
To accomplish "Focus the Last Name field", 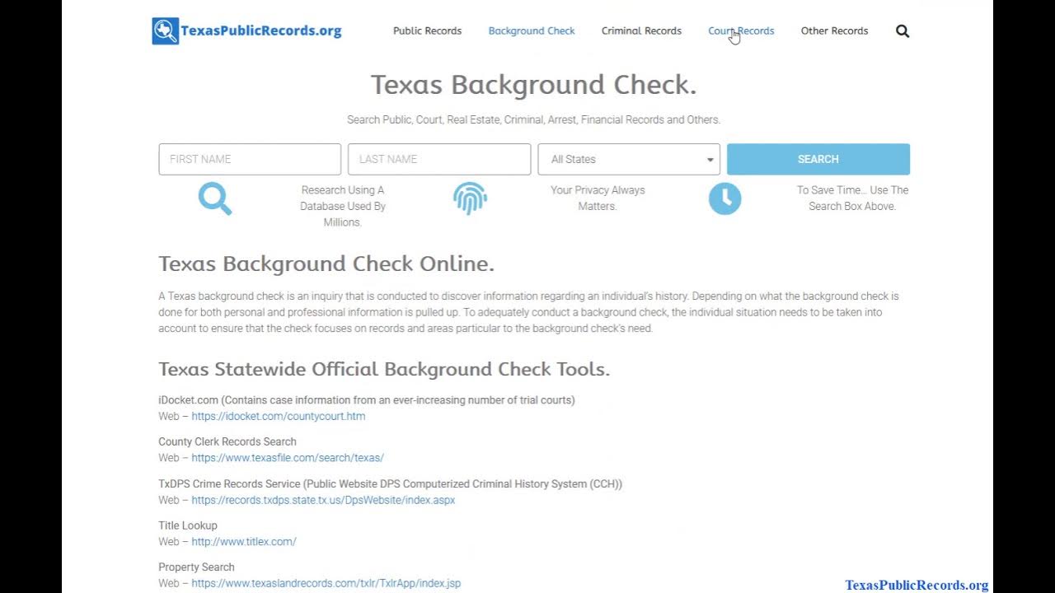I will [x=439, y=159].
